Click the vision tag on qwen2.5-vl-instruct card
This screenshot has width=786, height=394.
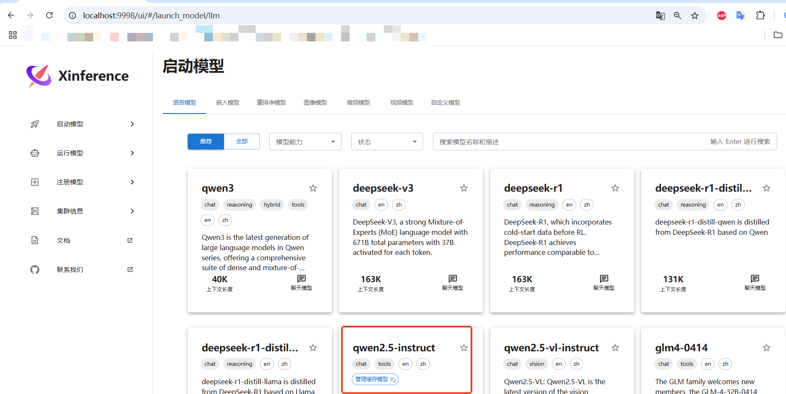coord(537,364)
